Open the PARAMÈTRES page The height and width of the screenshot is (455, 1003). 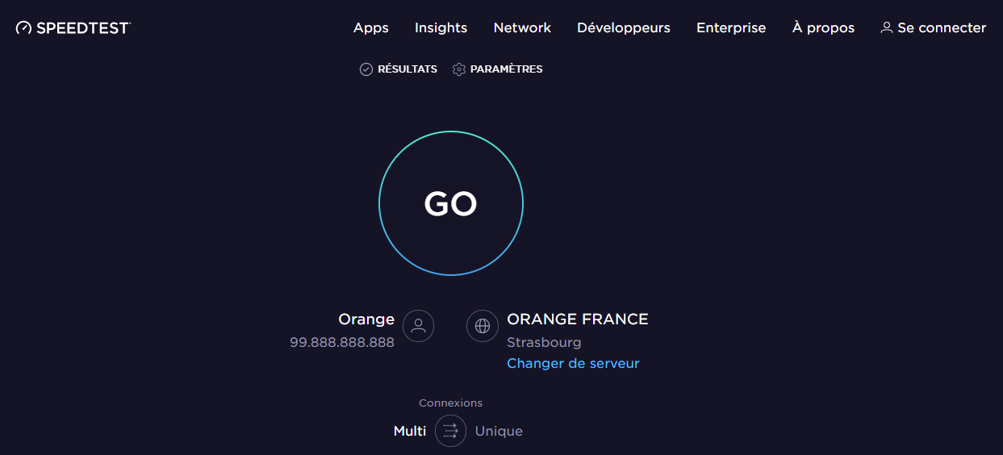click(506, 69)
